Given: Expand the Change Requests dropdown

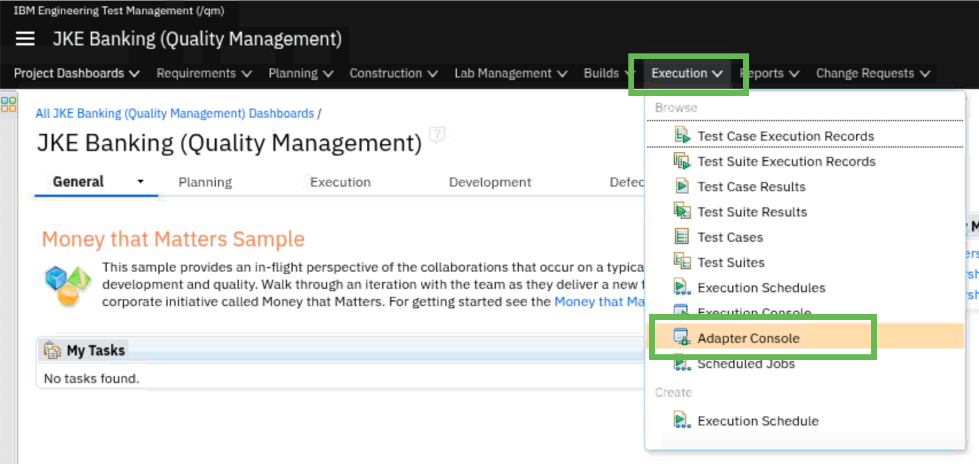Looking at the screenshot, I should click(x=872, y=74).
